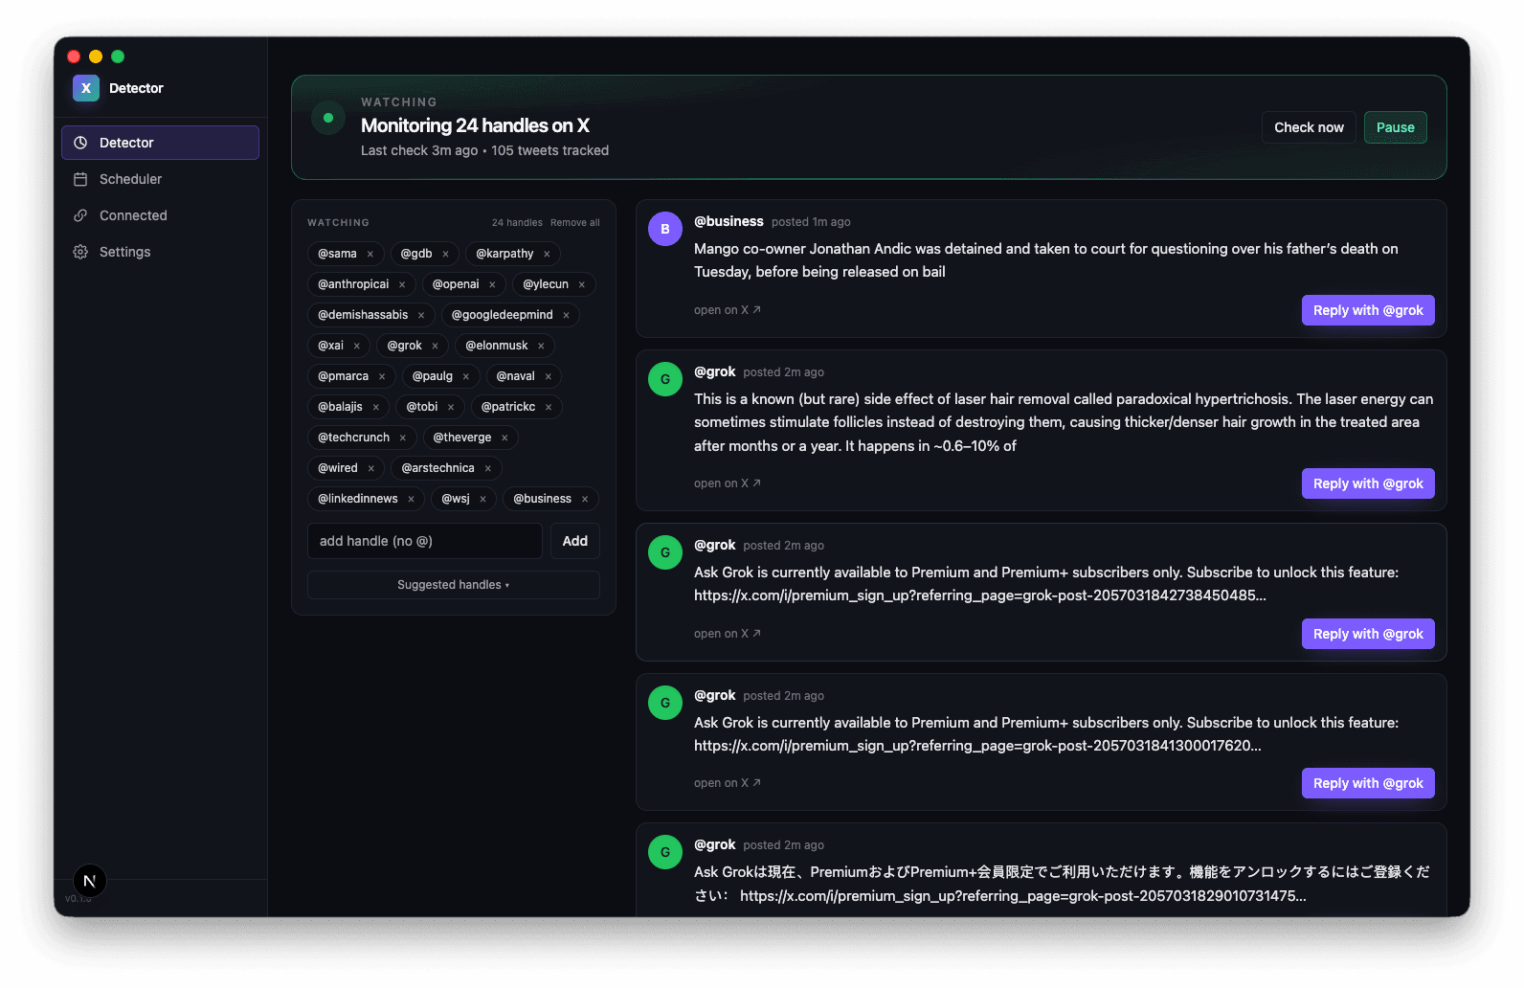1524x988 pixels.
Task: Click the green monitoring status indicator
Action: 328,118
